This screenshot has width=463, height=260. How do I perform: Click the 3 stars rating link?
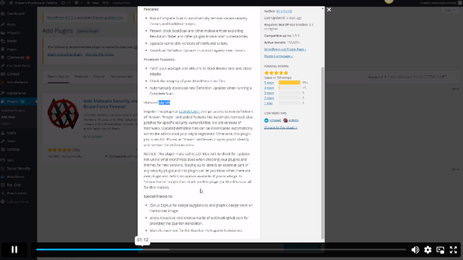[269, 93]
